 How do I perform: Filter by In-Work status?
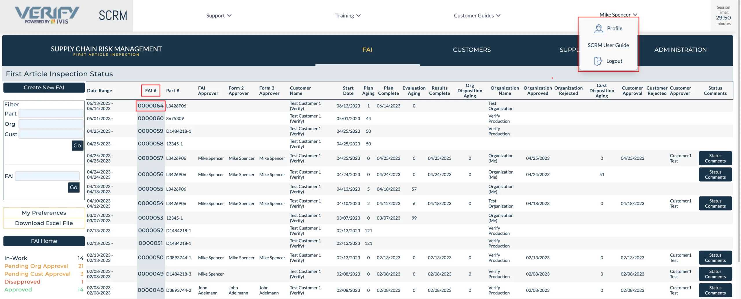point(44,258)
